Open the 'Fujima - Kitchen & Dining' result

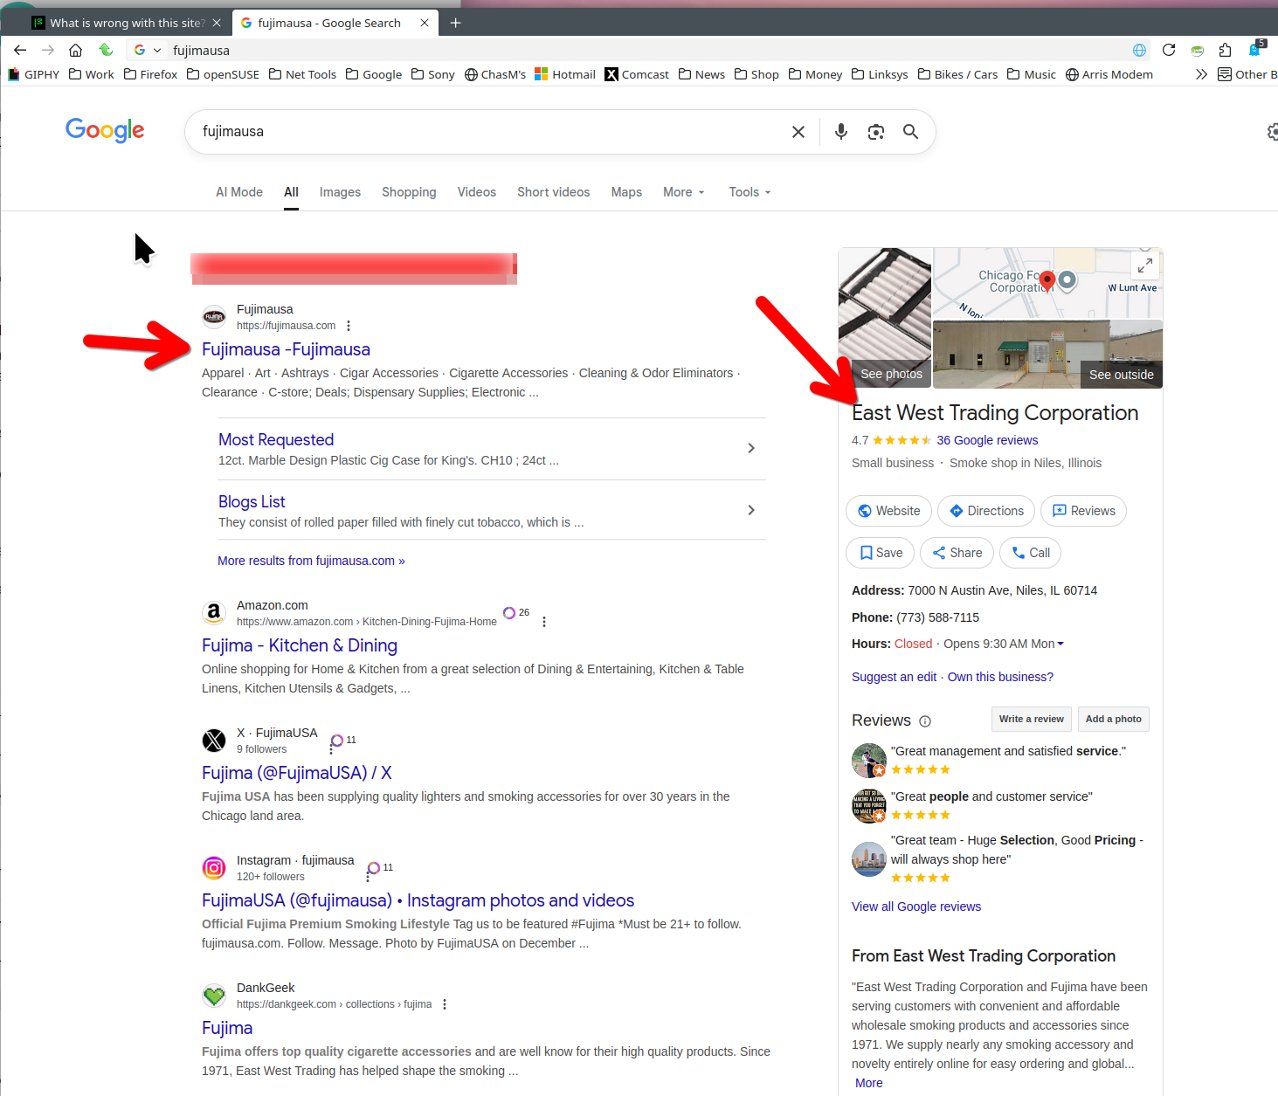tap(300, 645)
